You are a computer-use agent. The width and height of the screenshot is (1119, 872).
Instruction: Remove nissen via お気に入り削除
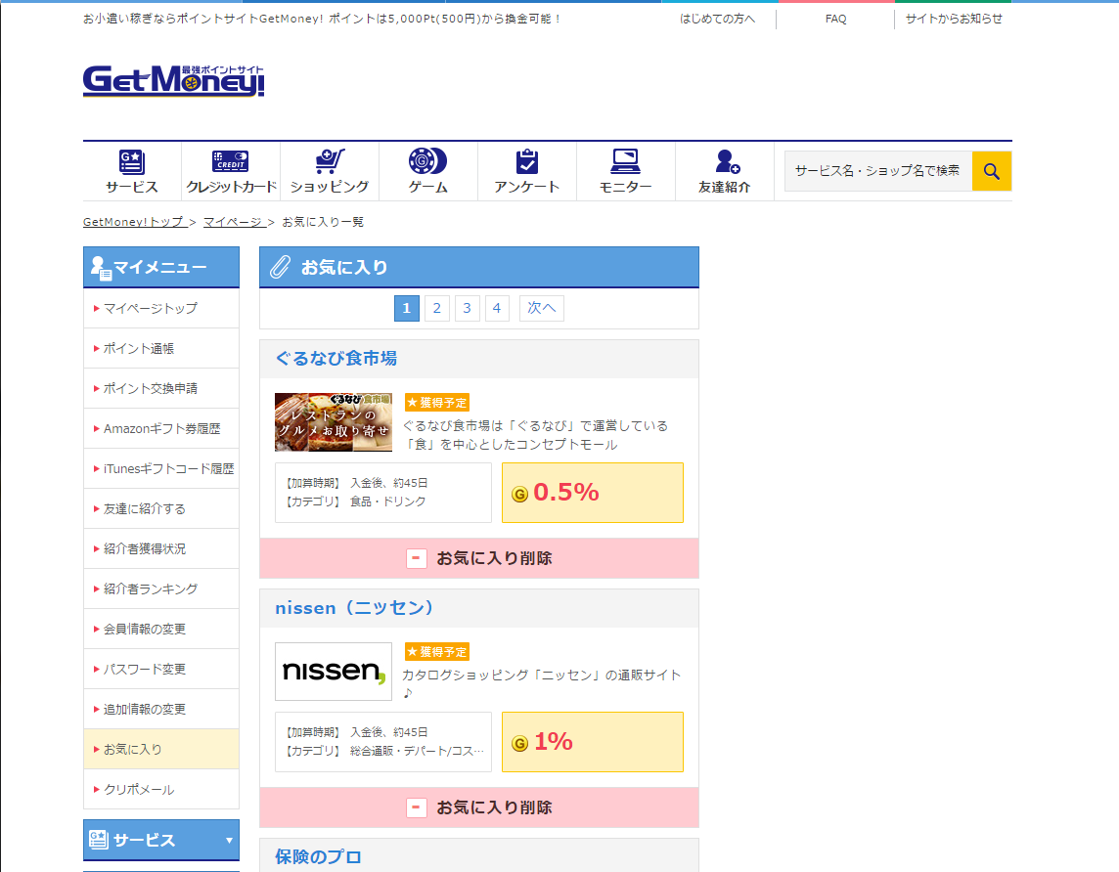pos(479,807)
